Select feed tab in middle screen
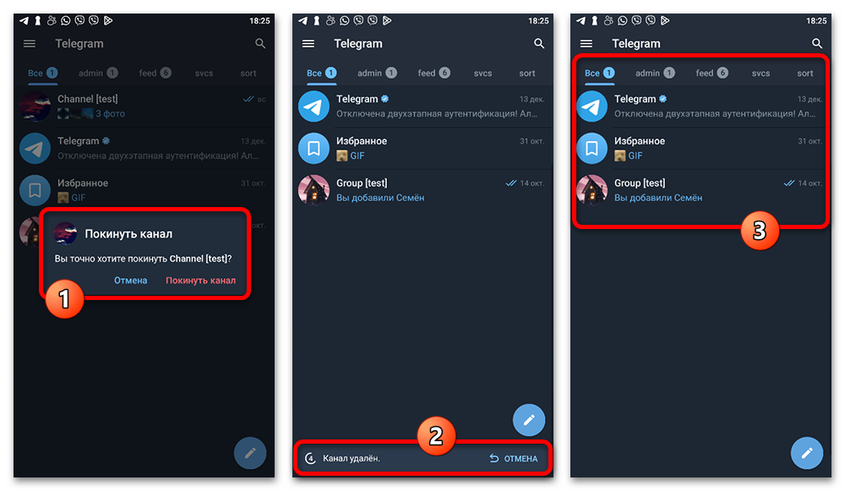 point(433,74)
